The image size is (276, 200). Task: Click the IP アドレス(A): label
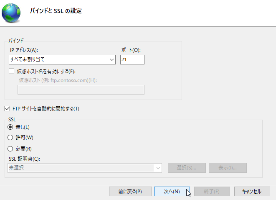[24, 50]
